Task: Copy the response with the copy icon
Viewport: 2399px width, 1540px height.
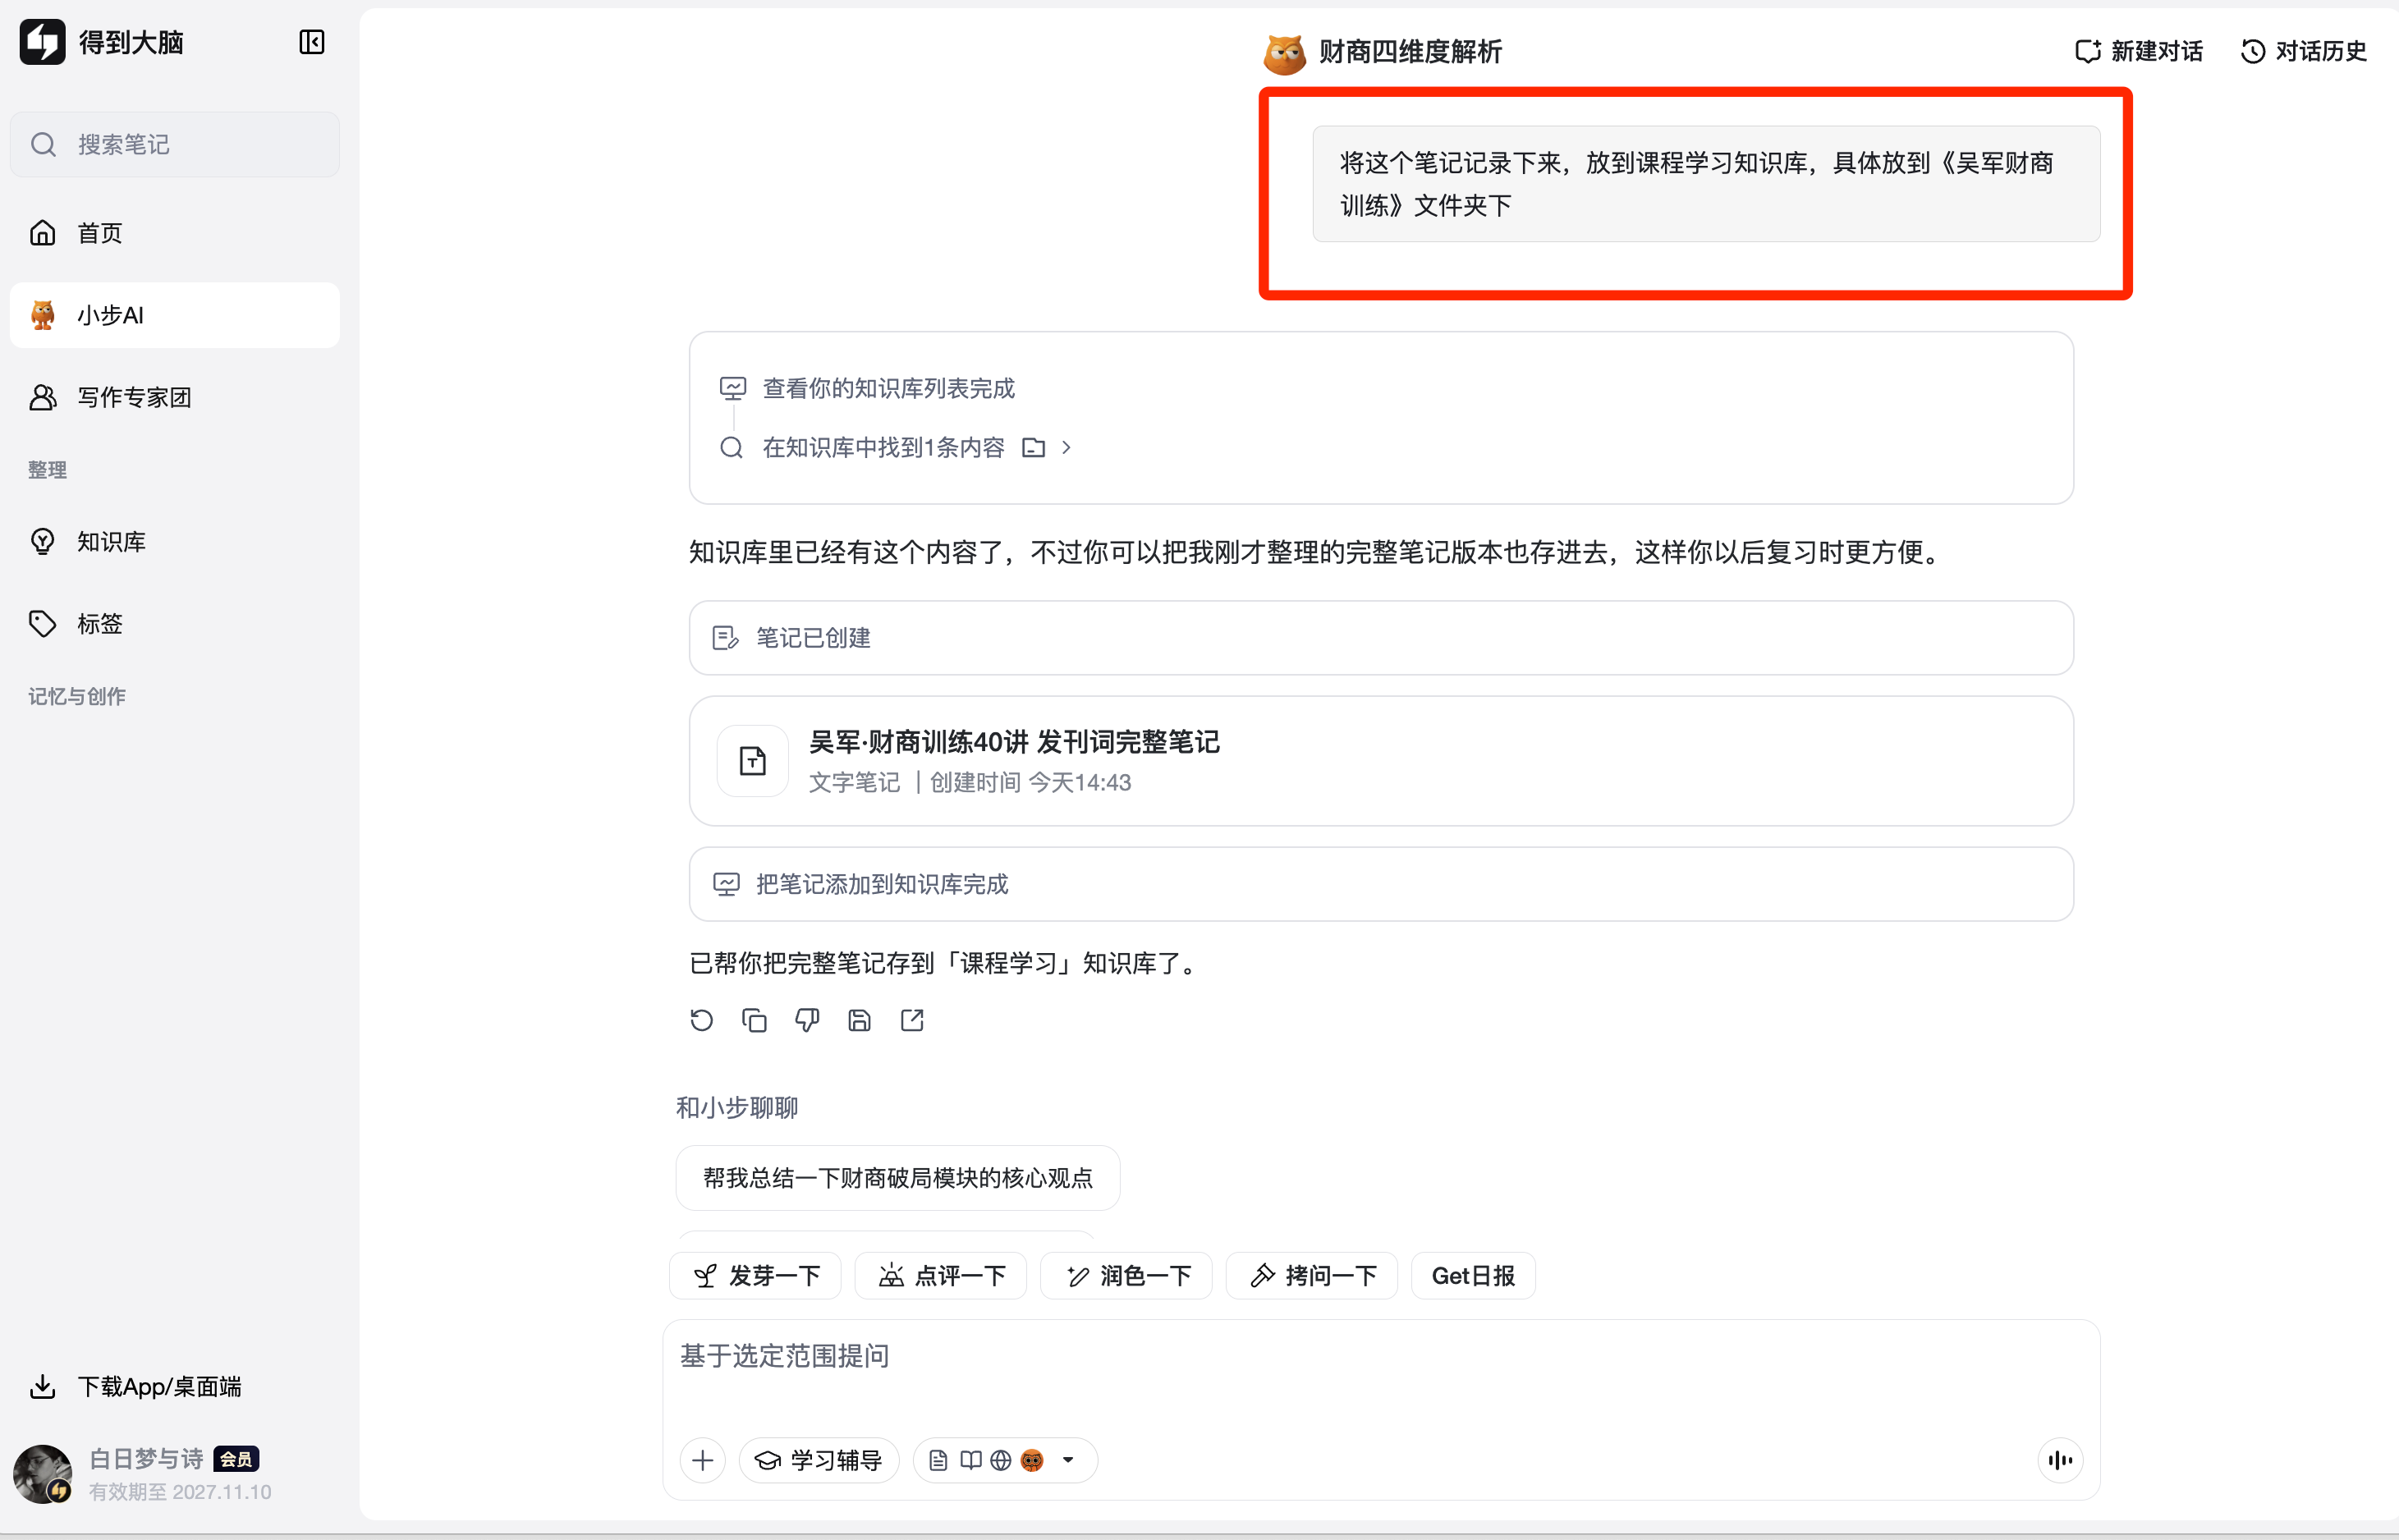Action: (x=754, y=1020)
